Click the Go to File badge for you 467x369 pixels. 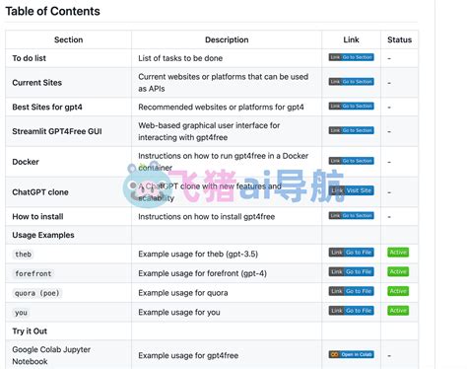[x=351, y=311]
